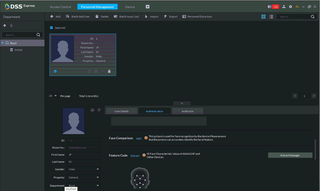This screenshot has height=191, width=320.
Task: Click Batch Add User
Action: pos(78,16)
